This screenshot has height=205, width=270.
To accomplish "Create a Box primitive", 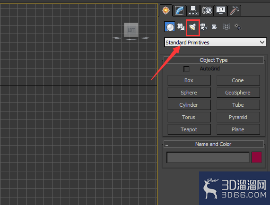I will tap(189, 80).
